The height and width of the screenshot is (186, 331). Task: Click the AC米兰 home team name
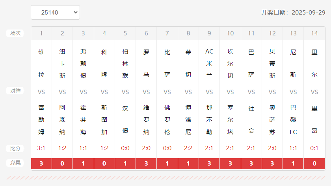coord(209,63)
